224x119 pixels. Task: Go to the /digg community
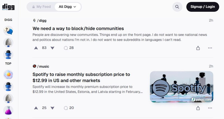pyautogui.click(x=42, y=20)
